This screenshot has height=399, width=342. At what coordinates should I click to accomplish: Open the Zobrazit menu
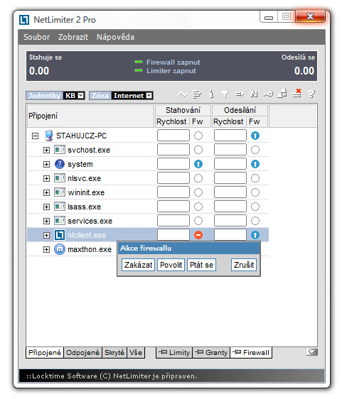73,37
